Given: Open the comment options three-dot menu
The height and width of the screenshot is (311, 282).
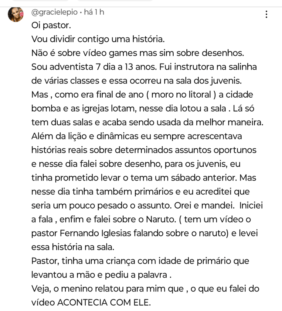Looking at the screenshot, I should click(x=266, y=15).
